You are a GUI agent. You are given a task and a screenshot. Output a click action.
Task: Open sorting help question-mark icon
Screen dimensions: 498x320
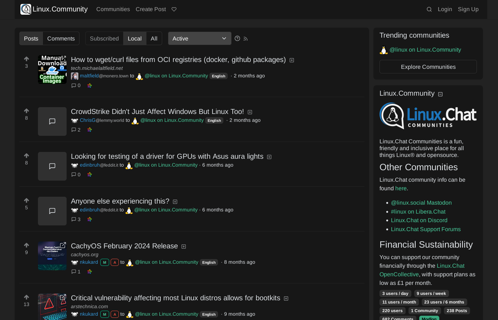tap(237, 38)
